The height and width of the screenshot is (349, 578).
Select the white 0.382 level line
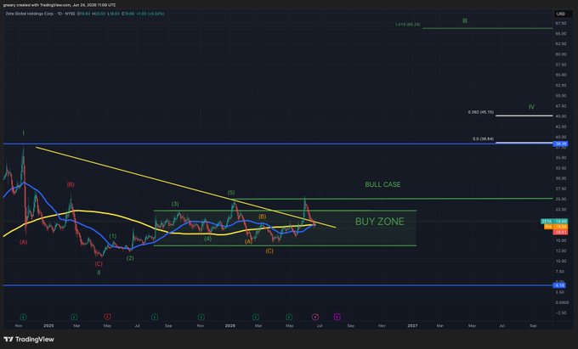coord(524,115)
